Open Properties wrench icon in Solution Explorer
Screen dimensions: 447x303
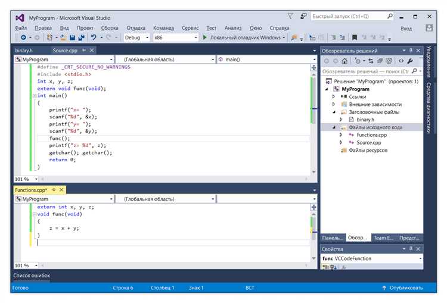(x=410, y=61)
